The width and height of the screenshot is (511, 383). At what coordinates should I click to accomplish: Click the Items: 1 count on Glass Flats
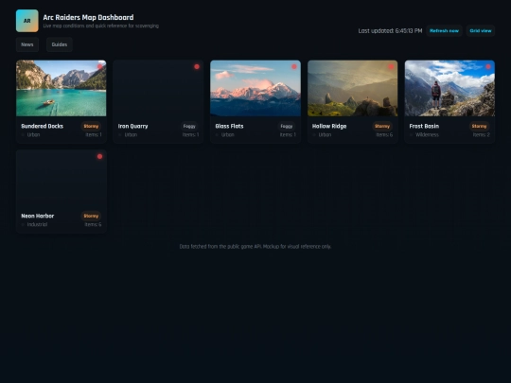click(288, 135)
